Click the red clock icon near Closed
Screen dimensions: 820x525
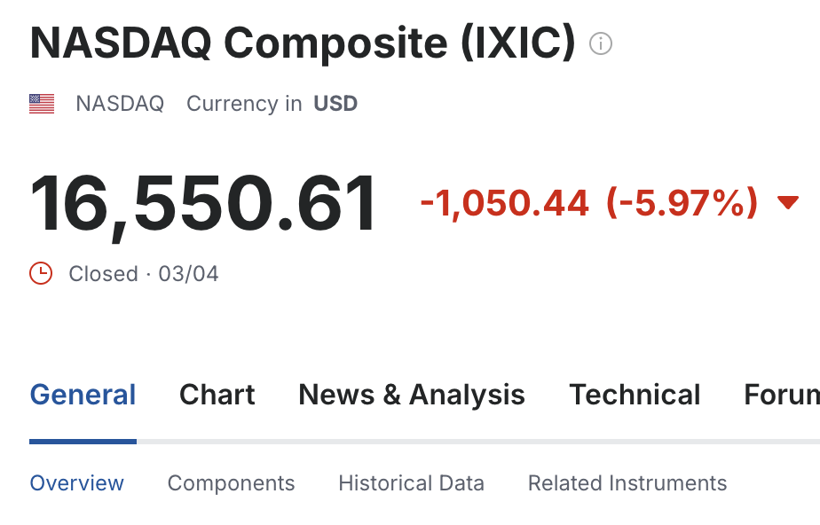(41, 273)
